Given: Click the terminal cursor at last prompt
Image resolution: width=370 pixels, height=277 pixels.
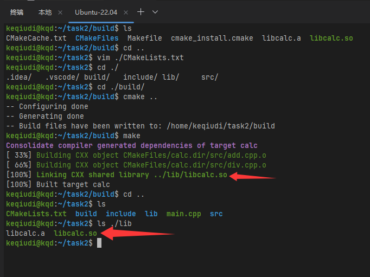Looking at the screenshot, I should (x=99, y=243).
